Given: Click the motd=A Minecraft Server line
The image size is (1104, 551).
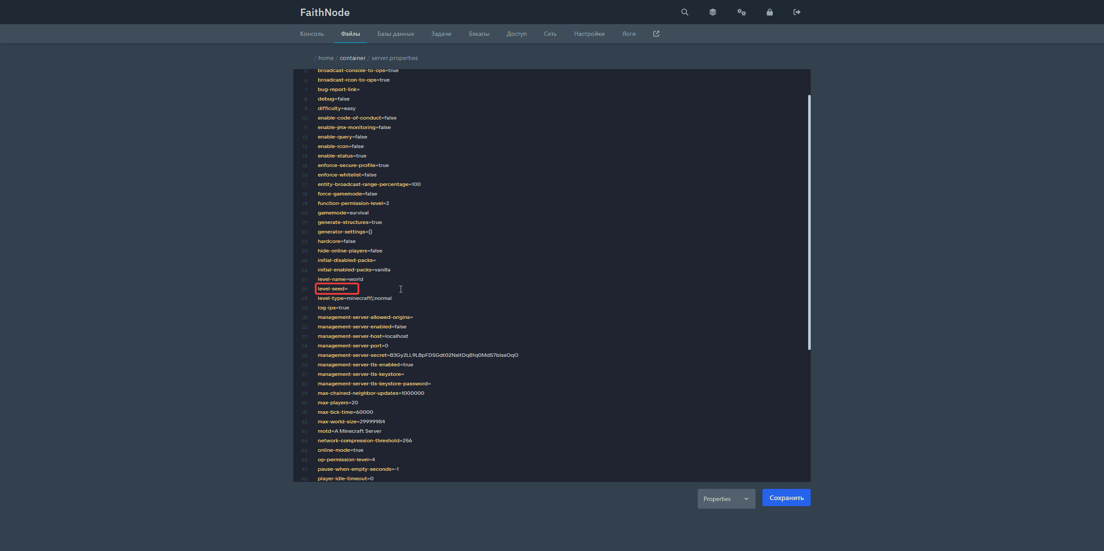Looking at the screenshot, I should (349, 431).
